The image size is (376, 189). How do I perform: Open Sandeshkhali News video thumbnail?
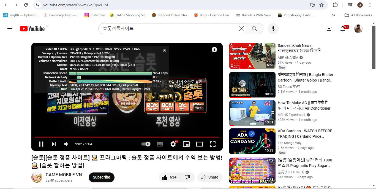click(252, 56)
